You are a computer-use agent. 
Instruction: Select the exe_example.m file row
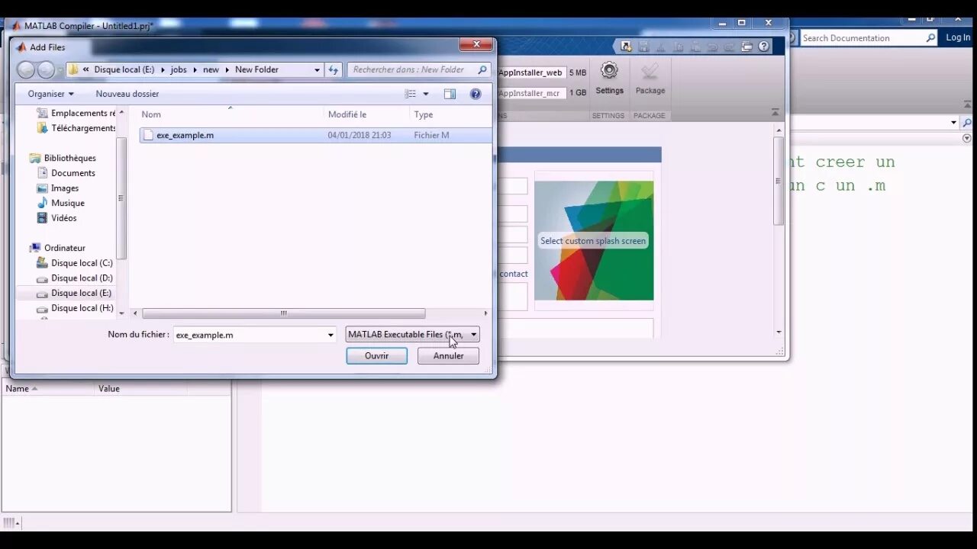pos(315,135)
